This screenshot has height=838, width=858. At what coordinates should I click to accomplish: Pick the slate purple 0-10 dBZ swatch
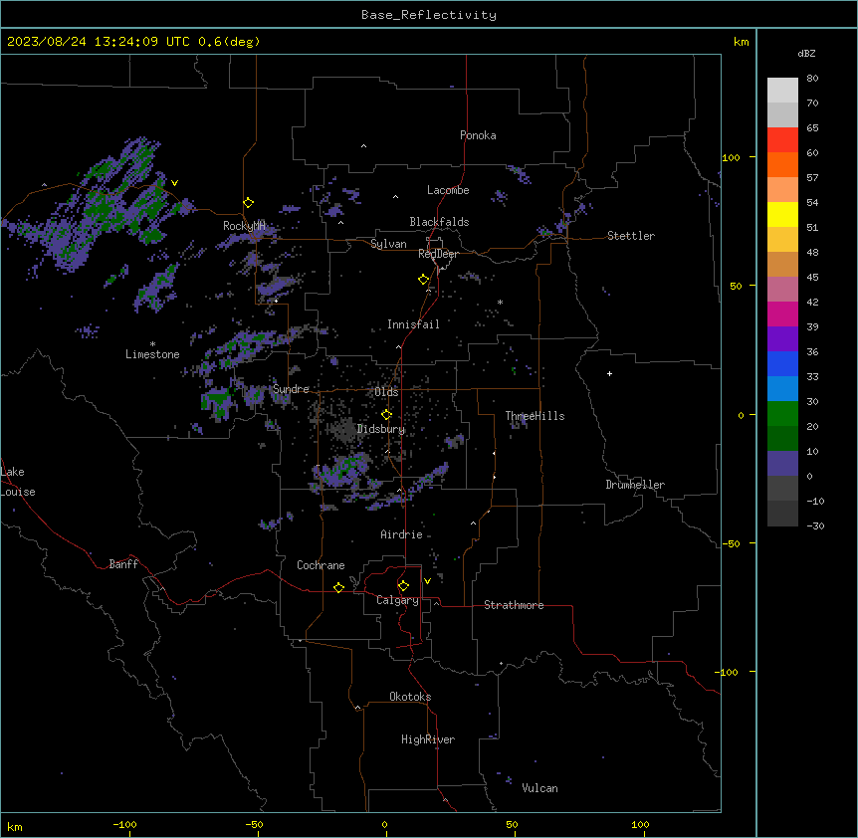[782, 464]
